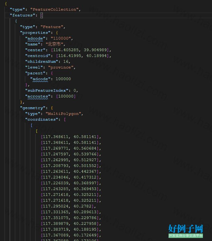Click coordinate line 117.295024, 40.2782

click(x=68, y=206)
